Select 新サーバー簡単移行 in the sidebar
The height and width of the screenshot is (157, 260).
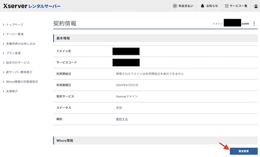(x=19, y=72)
